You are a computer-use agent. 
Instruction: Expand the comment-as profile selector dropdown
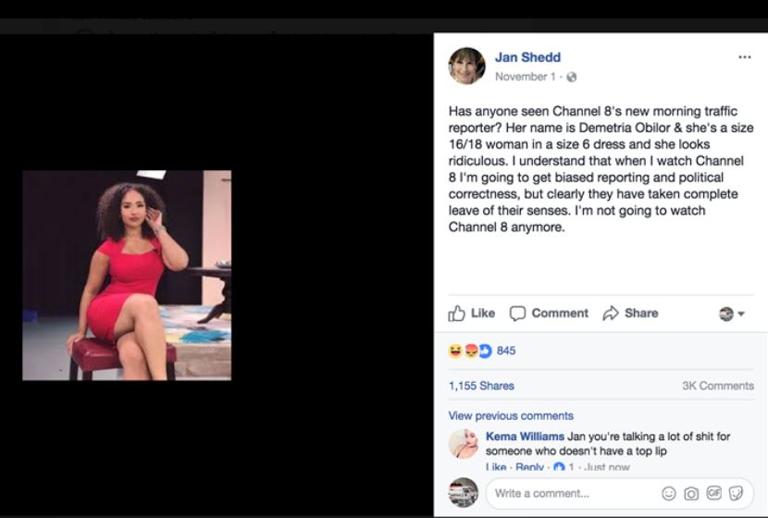732,314
